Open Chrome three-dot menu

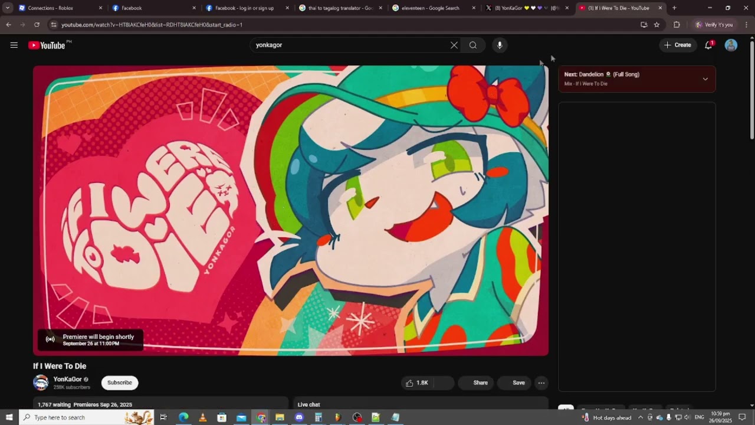[746, 25]
